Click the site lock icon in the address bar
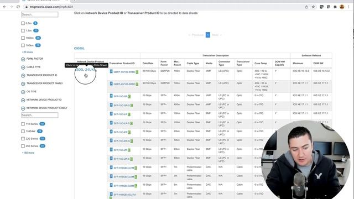This screenshot has height=199, width=354. tap(27, 7)
